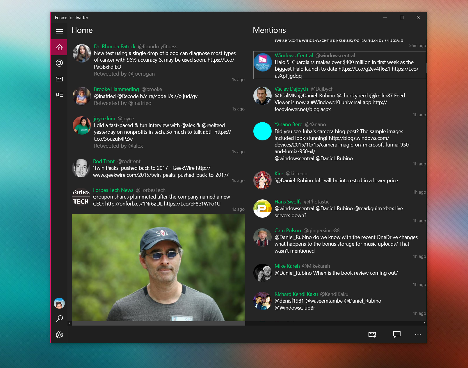Open Kire's profile avatar
This screenshot has width=468, height=368.
click(262, 180)
